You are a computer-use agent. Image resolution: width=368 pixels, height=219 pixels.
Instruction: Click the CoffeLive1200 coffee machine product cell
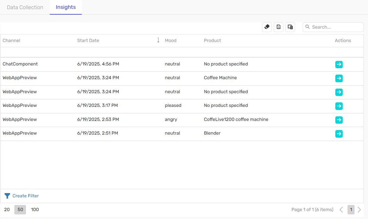[236, 119]
